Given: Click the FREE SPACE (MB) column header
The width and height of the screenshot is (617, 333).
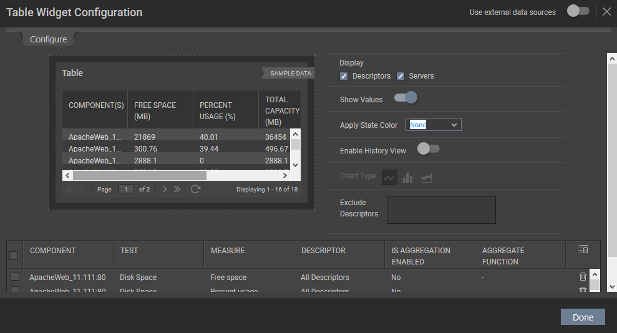Looking at the screenshot, I should (160, 109).
